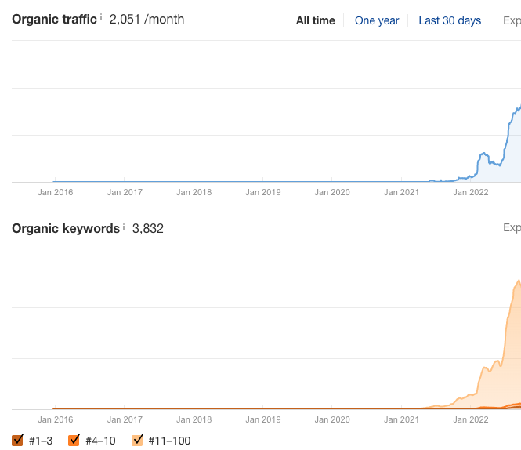Click Jan 2017 label on keywords chart

pos(125,419)
